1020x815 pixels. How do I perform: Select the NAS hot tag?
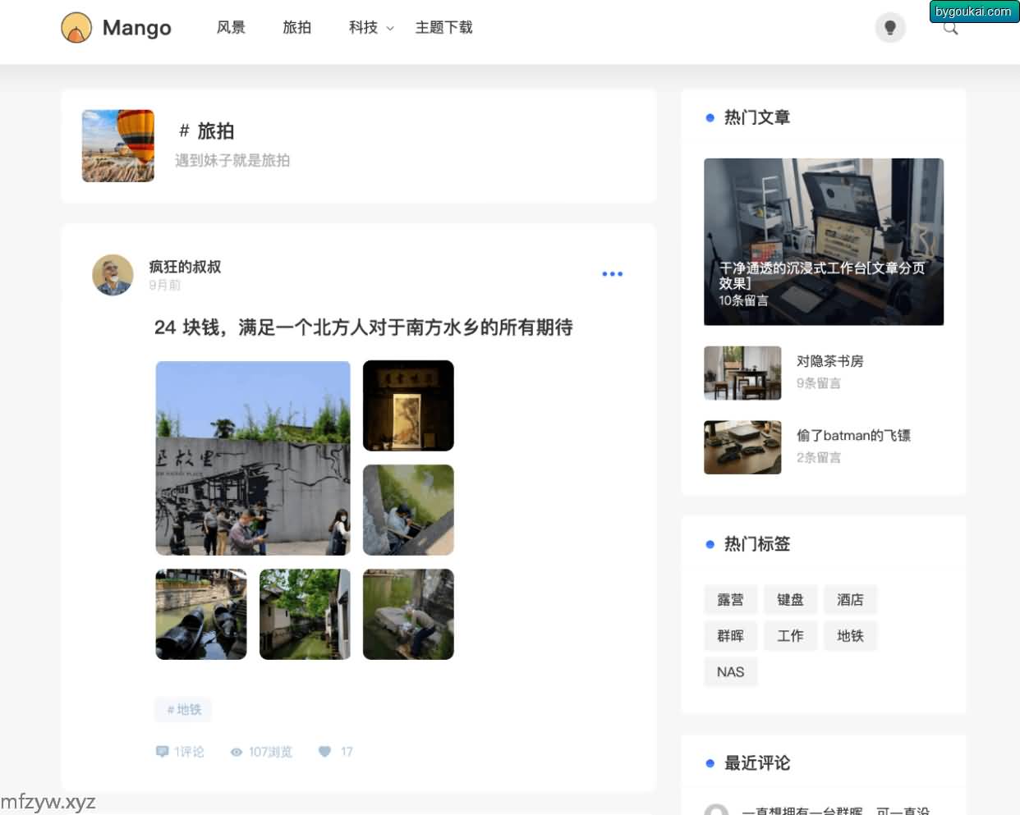(730, 672)
